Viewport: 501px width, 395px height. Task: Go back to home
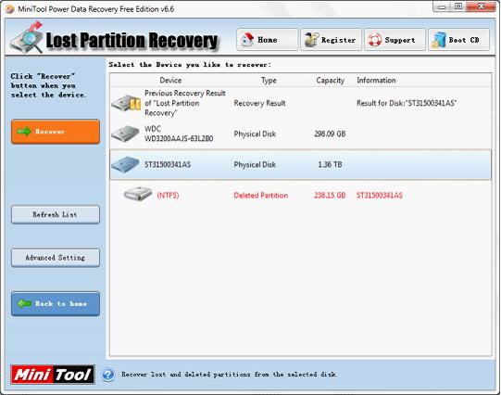pos(56,303)
